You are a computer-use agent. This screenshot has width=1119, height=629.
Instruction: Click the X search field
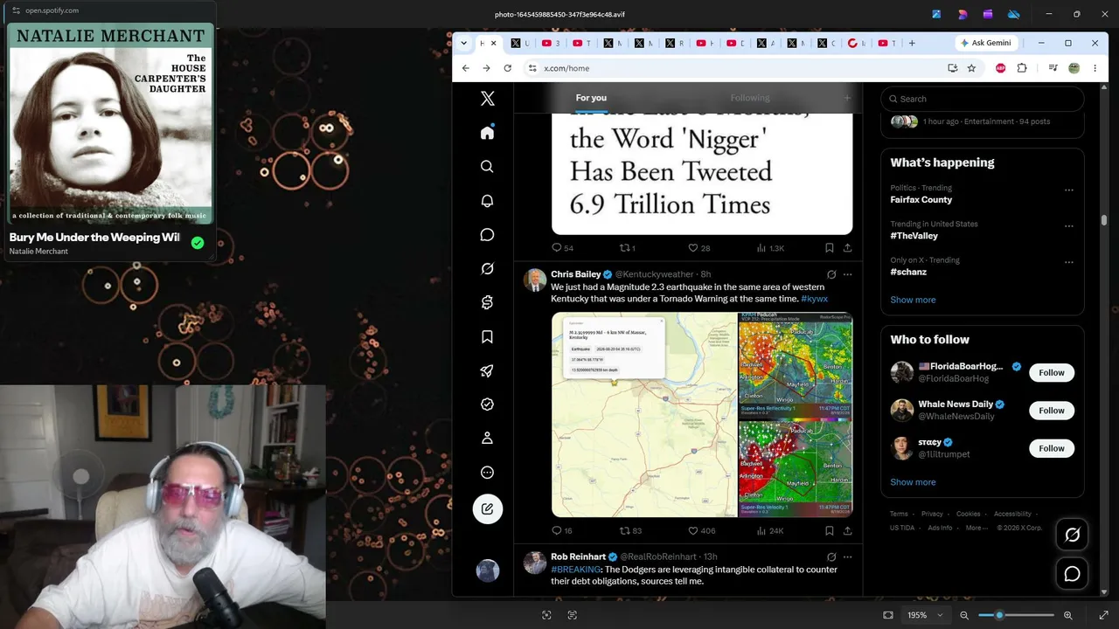[x=983, y=99]
